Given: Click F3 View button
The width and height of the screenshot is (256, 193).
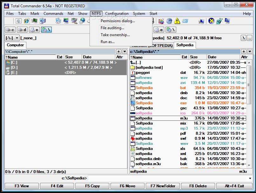Looking at the screenshot, I should tap(22, 186).
